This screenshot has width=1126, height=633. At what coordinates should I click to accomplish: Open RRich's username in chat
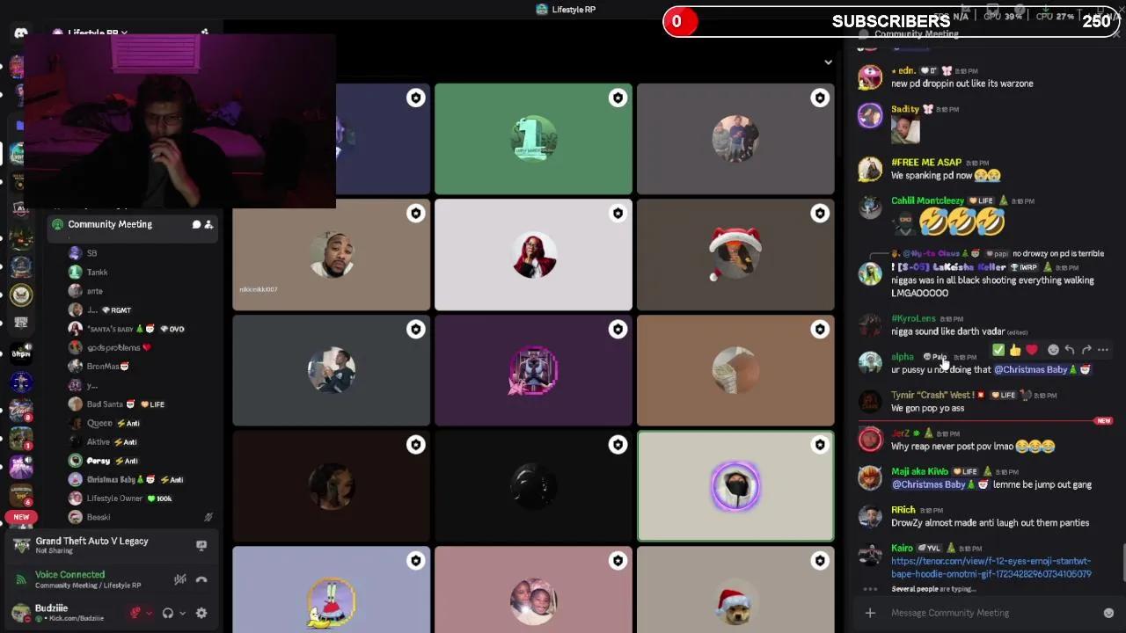pos(903,510)
